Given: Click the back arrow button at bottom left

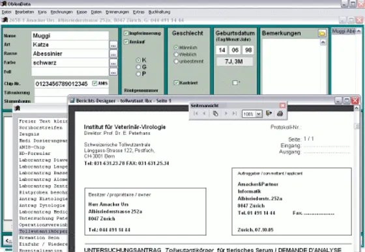Looking at the screenshot, I should point(8,241).
